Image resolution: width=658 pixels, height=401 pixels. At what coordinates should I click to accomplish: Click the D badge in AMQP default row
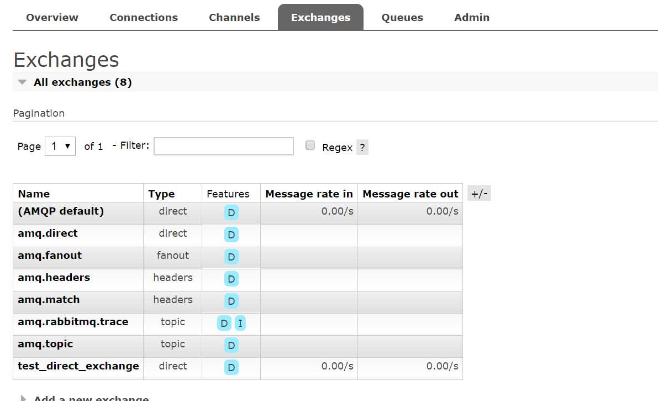pos(231,213)
